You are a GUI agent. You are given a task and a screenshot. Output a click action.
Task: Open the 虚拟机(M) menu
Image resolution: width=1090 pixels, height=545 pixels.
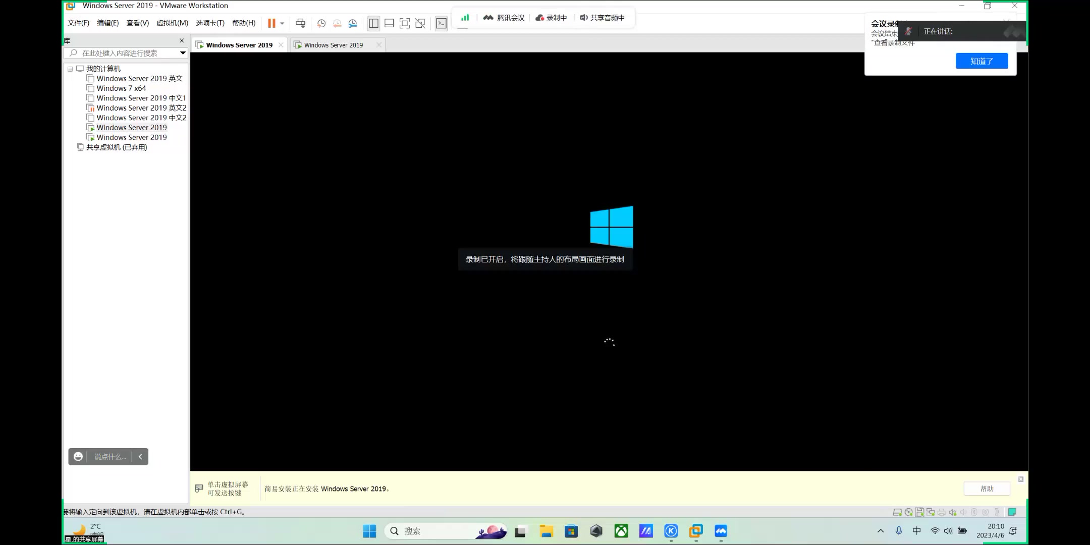172,23
